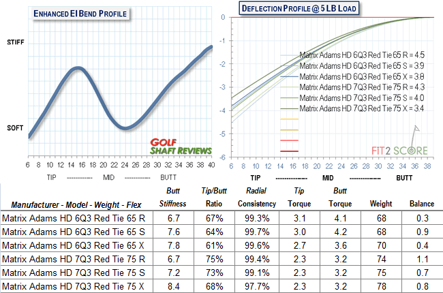Click balance 0.8 cell

point(423,286)
